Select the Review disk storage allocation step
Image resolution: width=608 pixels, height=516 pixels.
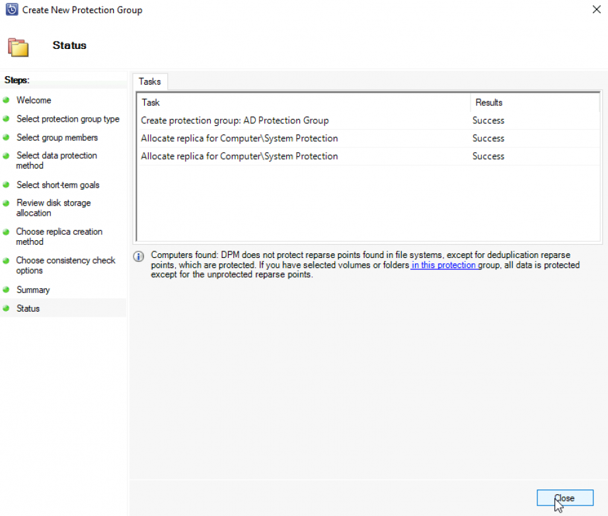(x=53, y=208)
